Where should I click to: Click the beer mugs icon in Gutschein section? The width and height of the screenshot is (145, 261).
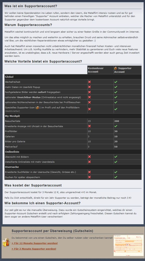click(x=6, y=242)
